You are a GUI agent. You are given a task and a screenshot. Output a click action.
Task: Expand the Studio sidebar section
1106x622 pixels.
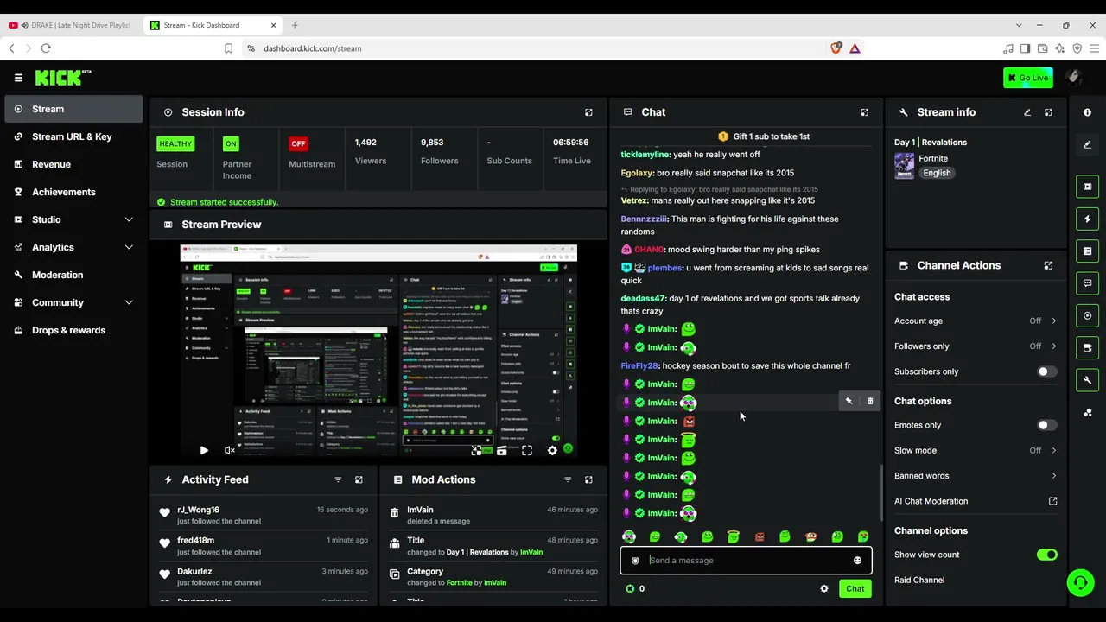[x=129, y=219]
